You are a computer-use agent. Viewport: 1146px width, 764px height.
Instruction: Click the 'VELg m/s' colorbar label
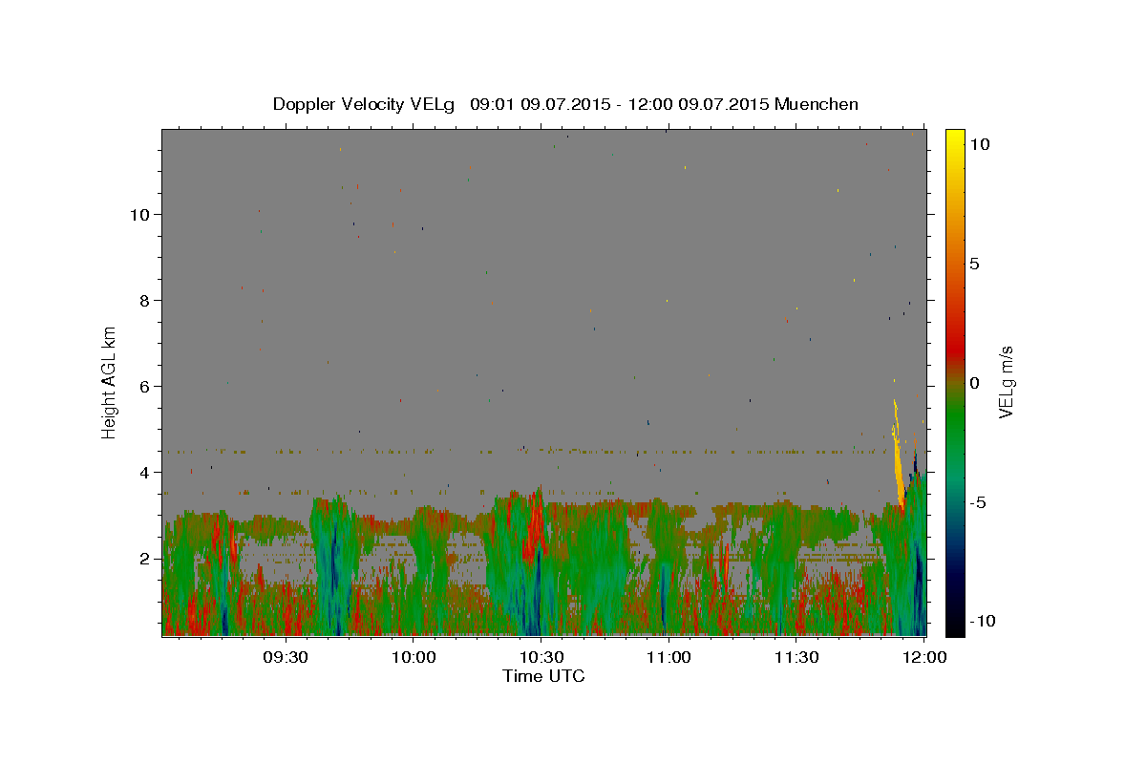coord(1005,382)
